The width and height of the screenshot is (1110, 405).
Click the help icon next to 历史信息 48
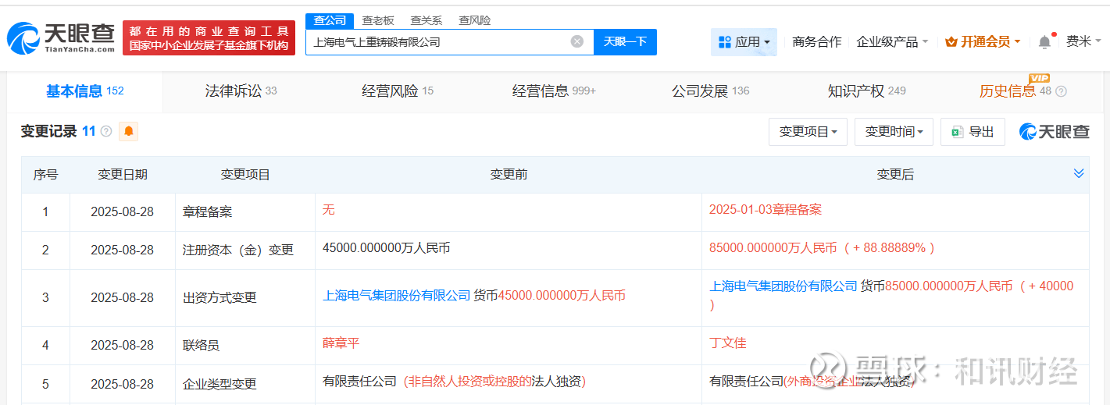pos(1061,91)
